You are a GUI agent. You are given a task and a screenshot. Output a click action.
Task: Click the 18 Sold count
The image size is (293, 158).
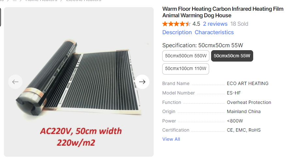(239, 24)
